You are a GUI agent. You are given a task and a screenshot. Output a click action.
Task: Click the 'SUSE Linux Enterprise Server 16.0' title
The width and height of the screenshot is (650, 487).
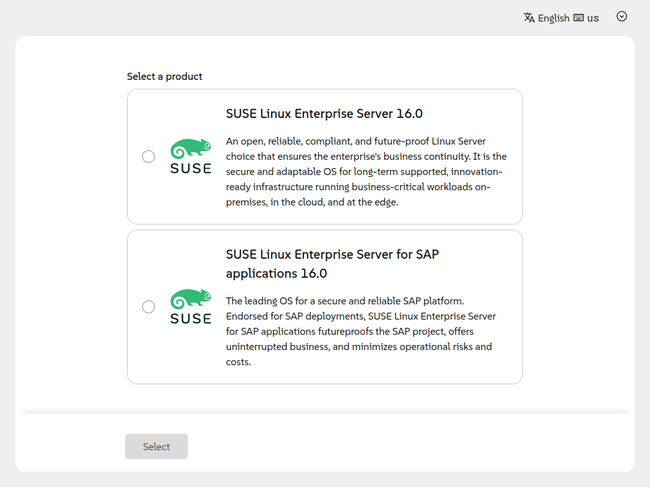click(x=324, y=114)
